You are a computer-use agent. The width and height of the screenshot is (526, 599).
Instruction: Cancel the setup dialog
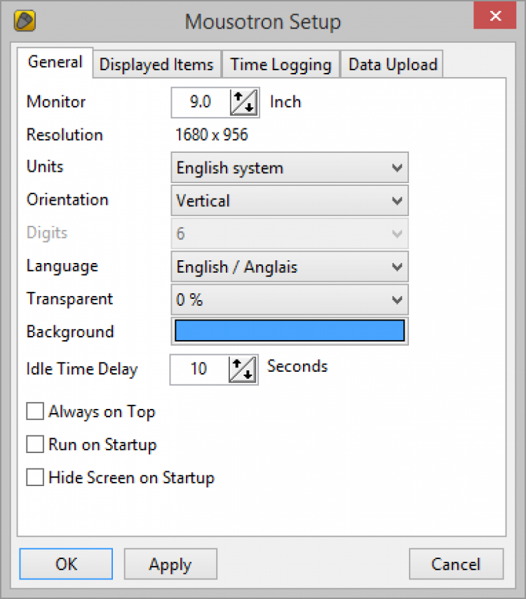click(x=456, y=564)
